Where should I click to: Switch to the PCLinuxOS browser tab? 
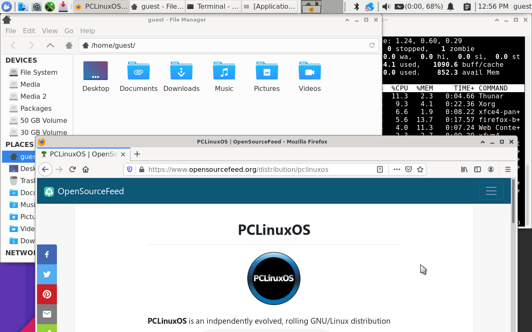coord(79,154)
